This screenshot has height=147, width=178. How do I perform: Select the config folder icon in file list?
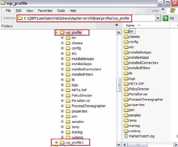[x=126, y=42]
